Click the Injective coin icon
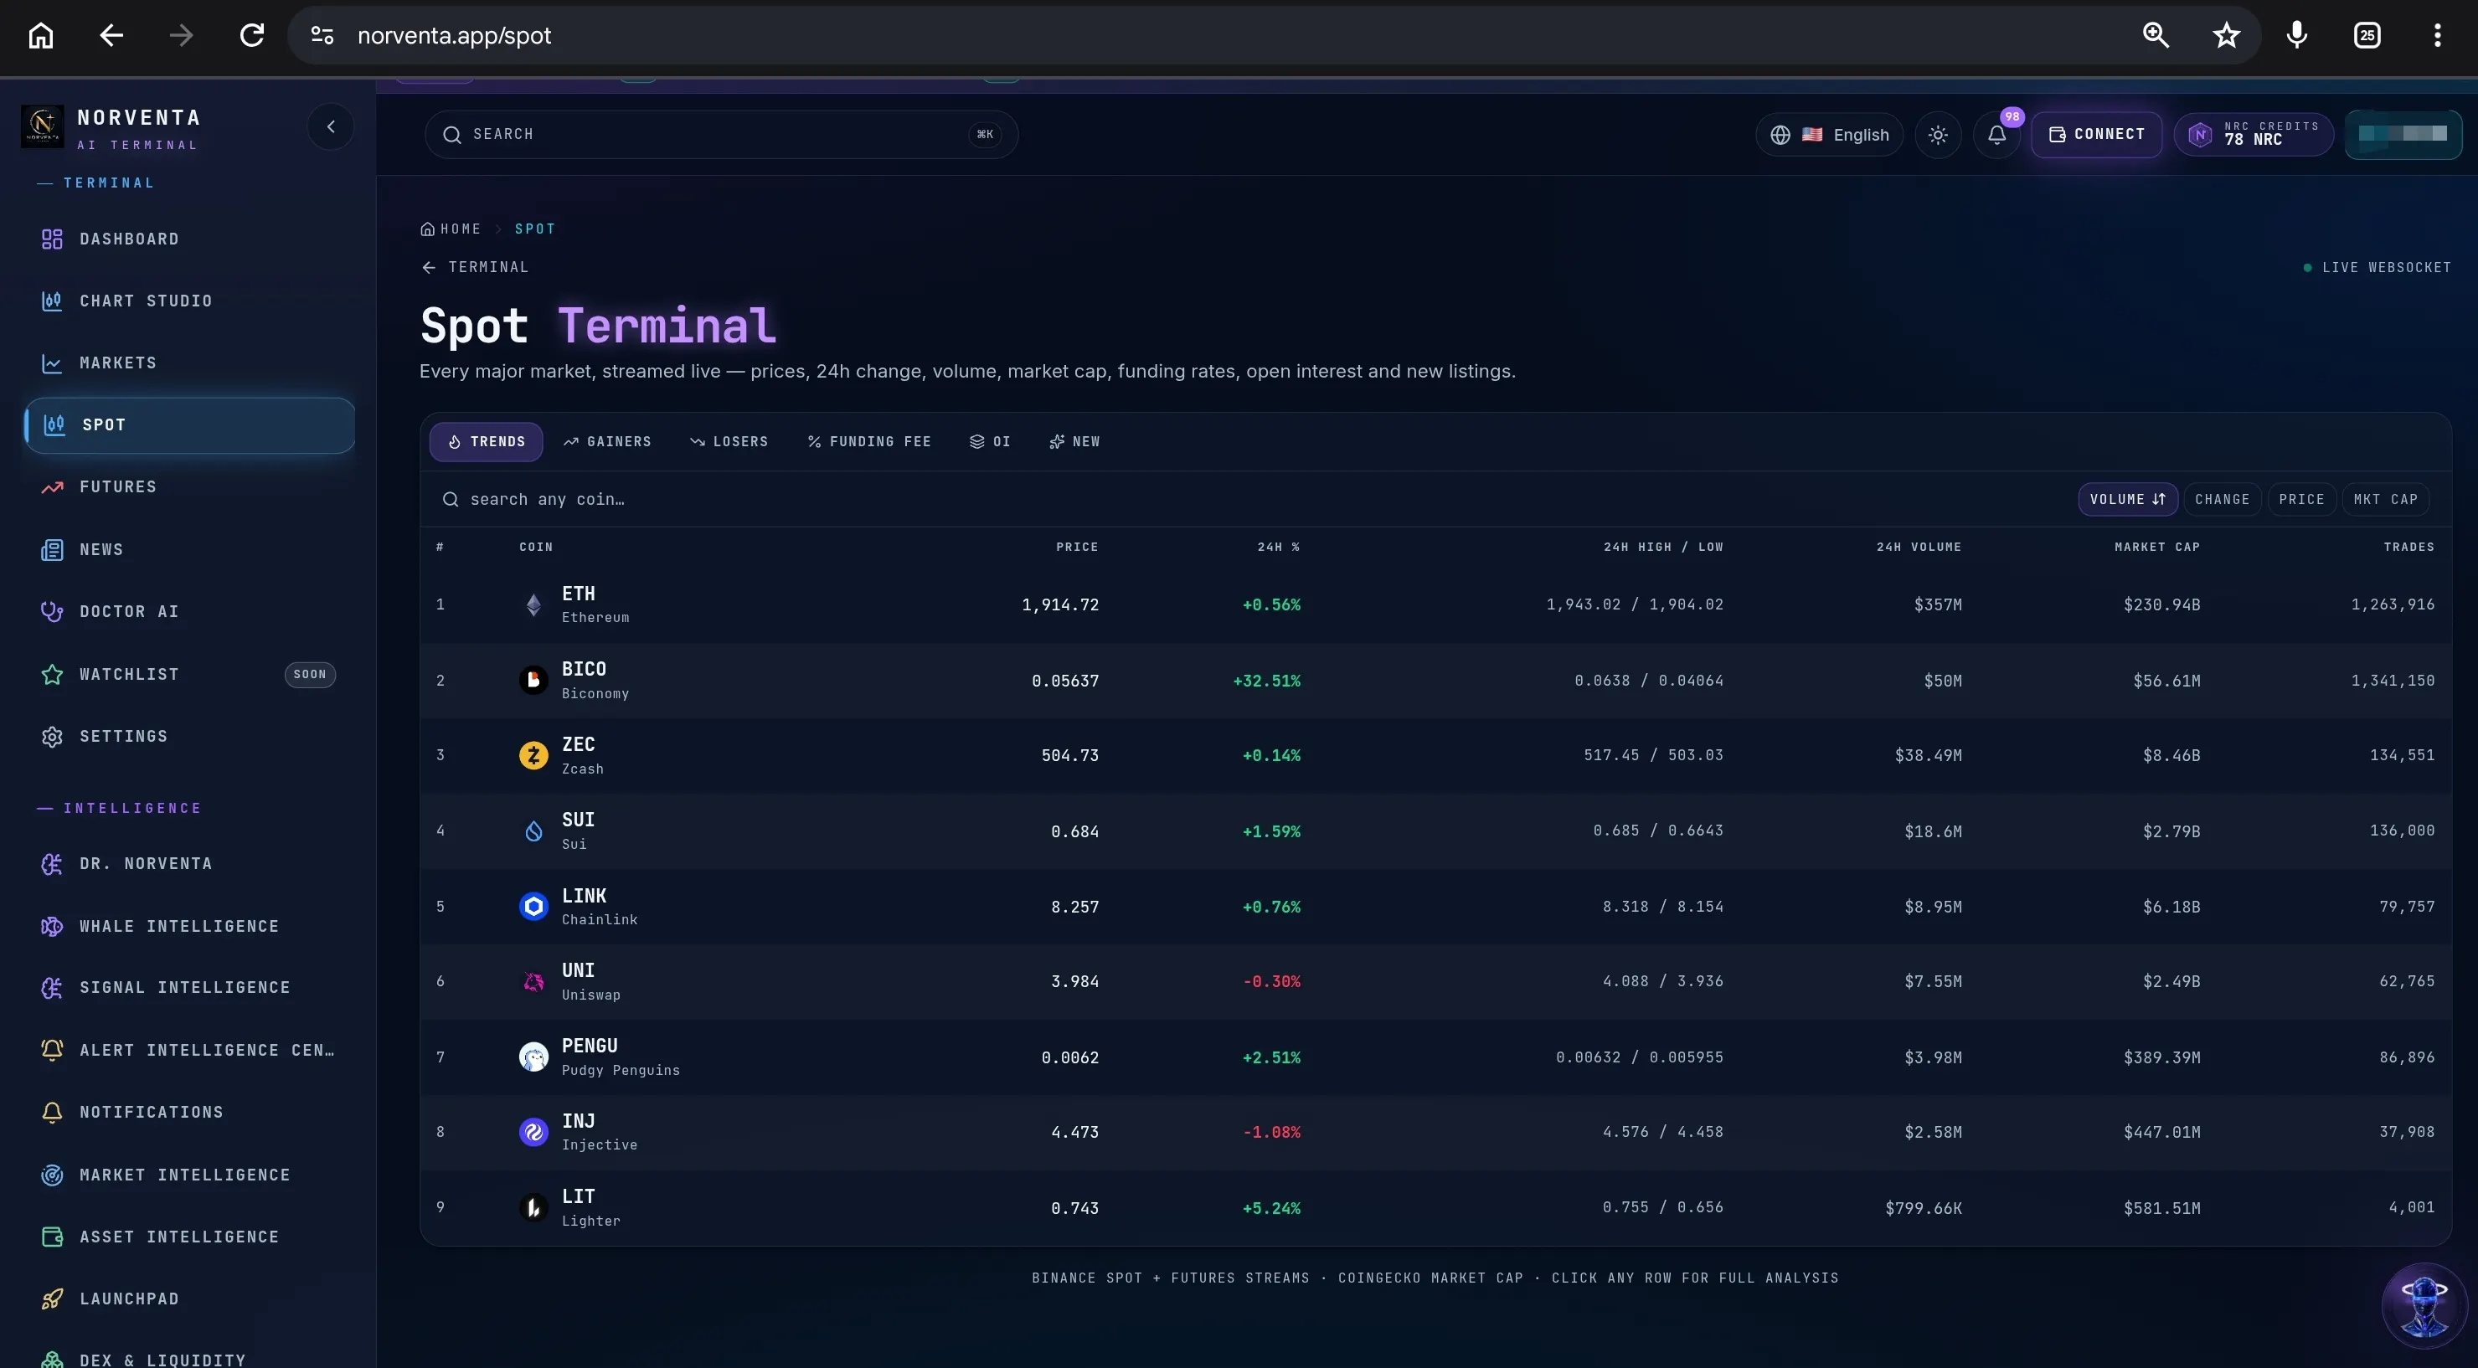Viewport: 2478px width, 1368px height. pyautogui.click(x=534, y=1133)
